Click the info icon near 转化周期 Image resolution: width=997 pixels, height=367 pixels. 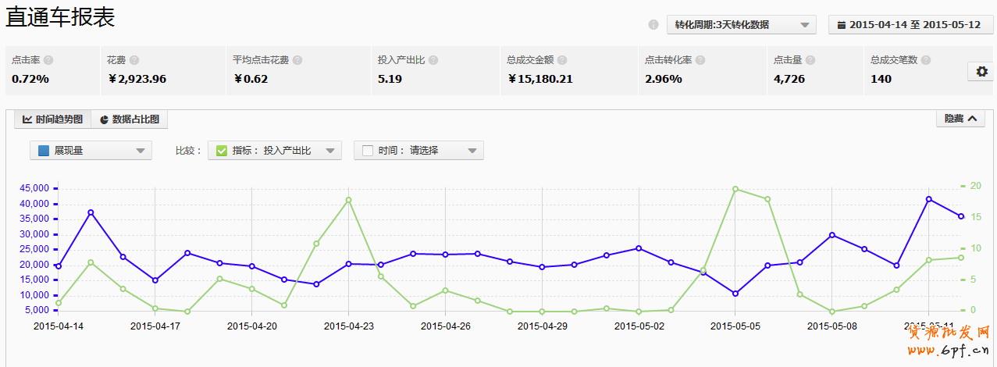pyautogui.click(x=653, y=25)
